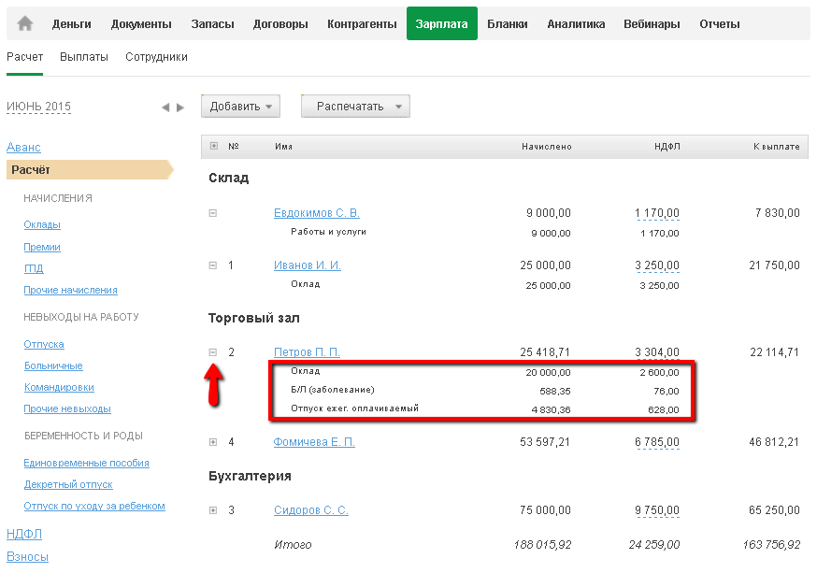817x573 pixels.
Task: Open the Добавить dropdown
Action: click(x=240, y=107)
